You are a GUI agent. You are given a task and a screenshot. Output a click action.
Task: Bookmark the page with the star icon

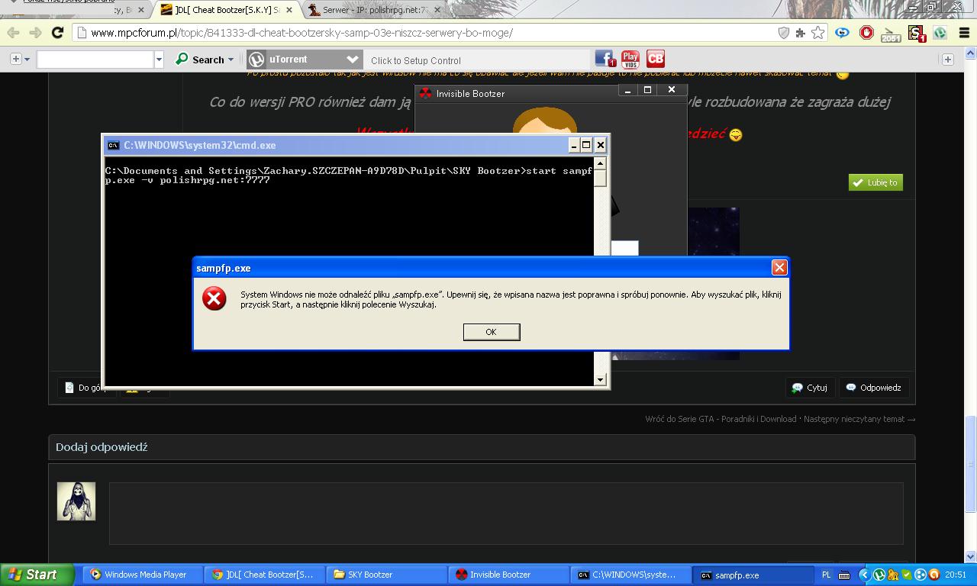(x=818, y=33)
